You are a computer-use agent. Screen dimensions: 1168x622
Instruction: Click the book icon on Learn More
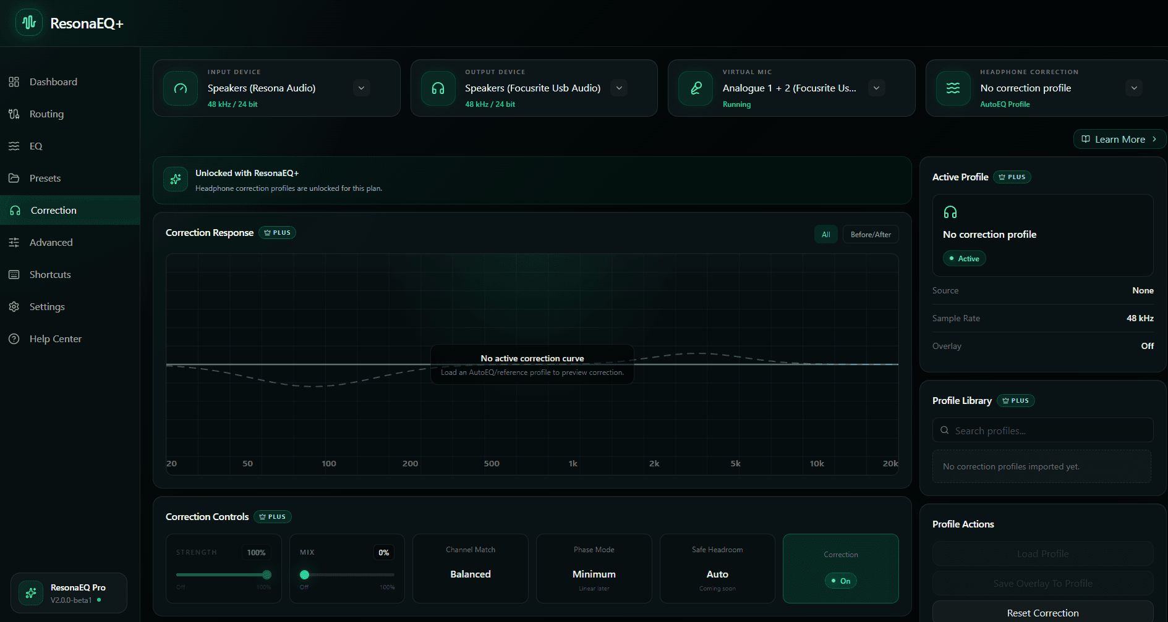[x=1086, y=139]
